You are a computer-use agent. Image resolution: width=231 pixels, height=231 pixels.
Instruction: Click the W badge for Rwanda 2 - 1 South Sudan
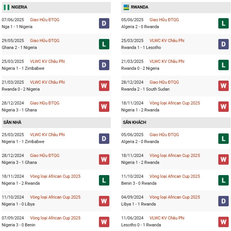coord(223,86)
